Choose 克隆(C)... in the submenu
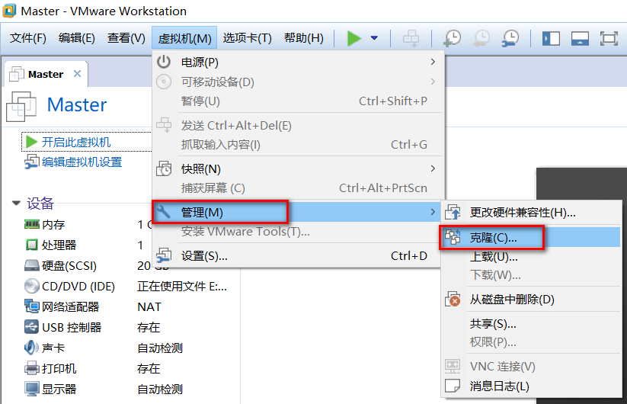 [x=532, y=238]
